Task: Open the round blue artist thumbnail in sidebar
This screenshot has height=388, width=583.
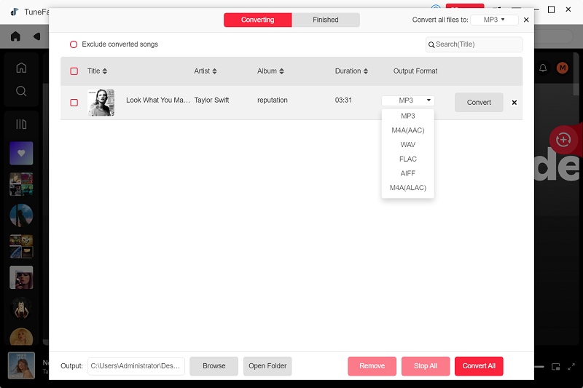Action: coord(21,215)
